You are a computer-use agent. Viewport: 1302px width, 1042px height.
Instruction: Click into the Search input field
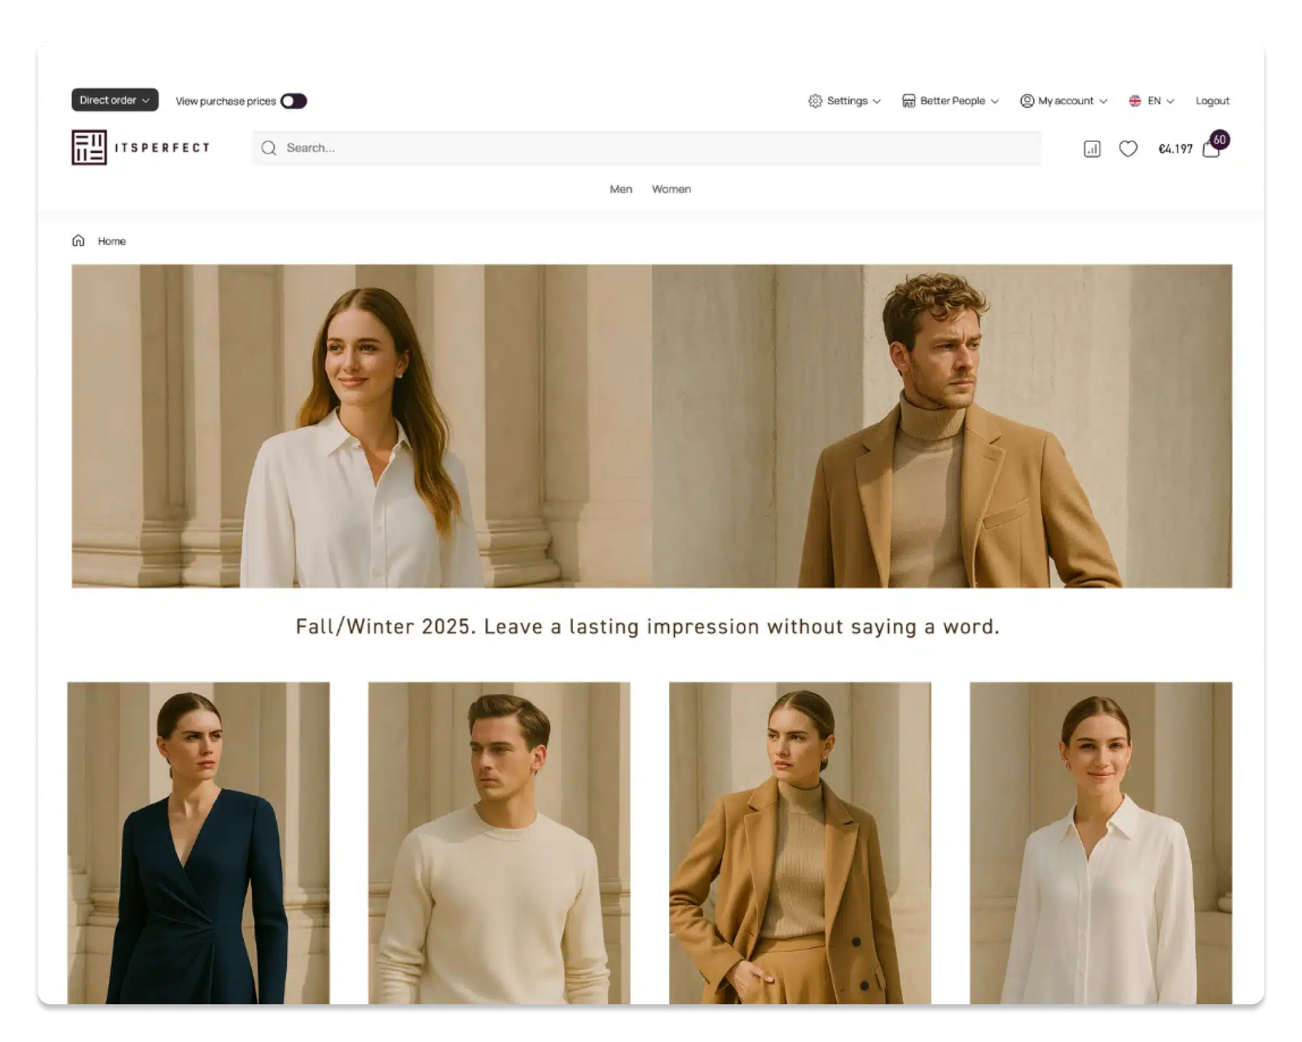pos(651,148)
